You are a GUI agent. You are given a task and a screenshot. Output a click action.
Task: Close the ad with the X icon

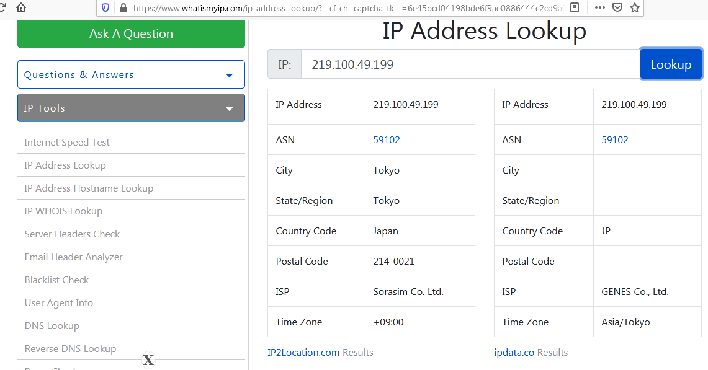tap(148, 360)
